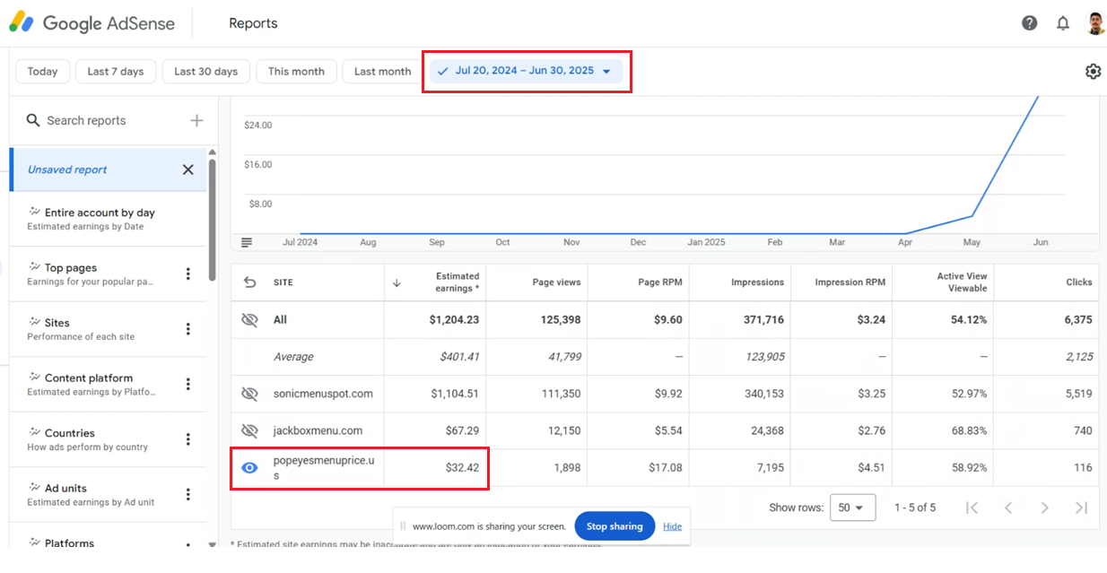The width and height of the screenshot is (1107, 573).
Task: Go to previous table page
Action: 1008,508
